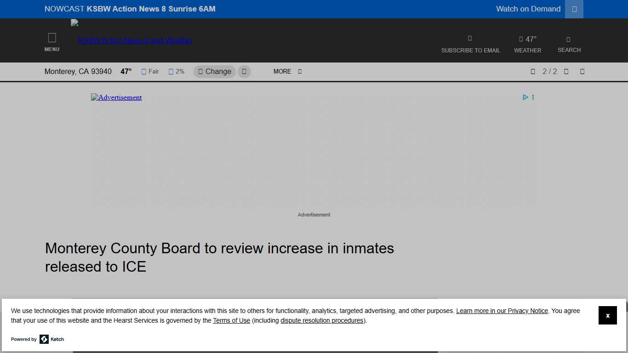Select Watch on Demand

[x=528, y=9]
